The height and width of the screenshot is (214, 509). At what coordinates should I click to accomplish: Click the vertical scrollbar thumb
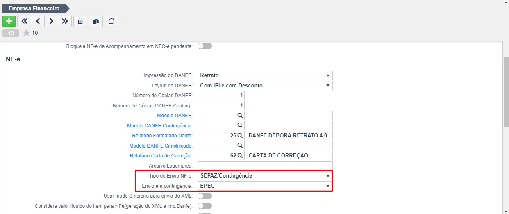506,92
